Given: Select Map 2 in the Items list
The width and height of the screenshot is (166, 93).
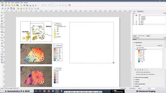Looking at the screenshot, I should pos(142,23).
